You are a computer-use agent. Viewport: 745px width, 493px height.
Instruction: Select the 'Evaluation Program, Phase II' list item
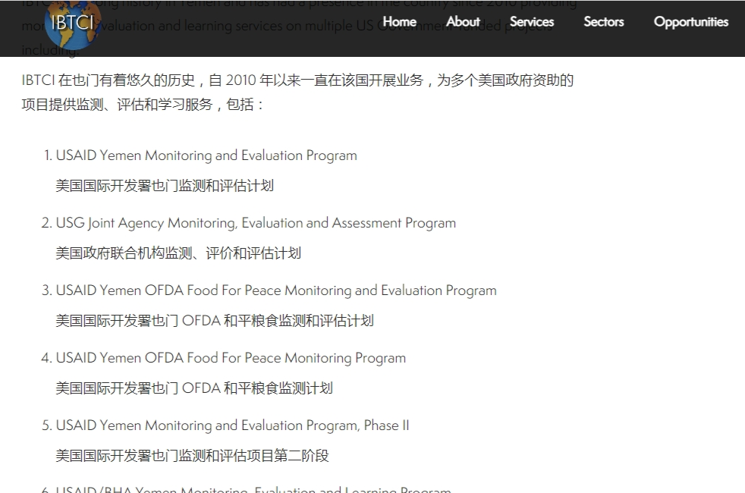(232, 425)
